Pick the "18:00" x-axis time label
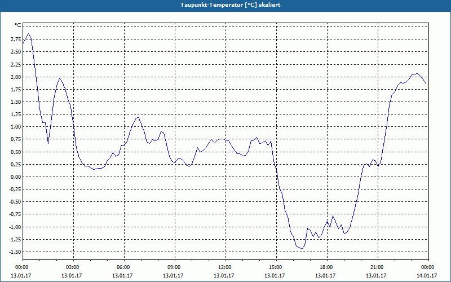The image size is (451, 282). tap(326, 267)
